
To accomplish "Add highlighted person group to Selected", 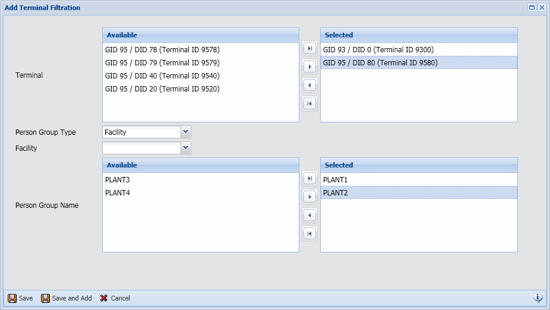I will tap(309, 197).
